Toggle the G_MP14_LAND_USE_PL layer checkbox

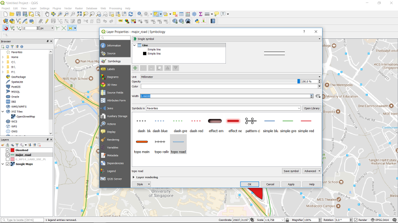coord(7,159)
